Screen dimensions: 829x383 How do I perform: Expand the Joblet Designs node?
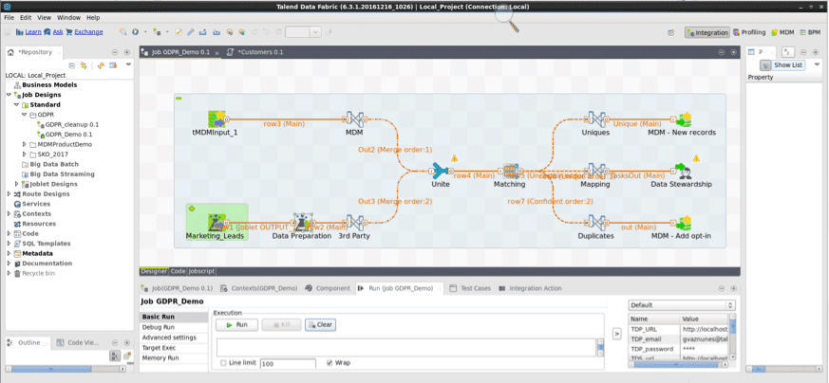point(16,184)
